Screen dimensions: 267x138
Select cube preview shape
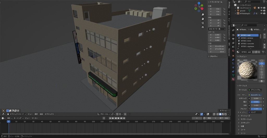262,66
